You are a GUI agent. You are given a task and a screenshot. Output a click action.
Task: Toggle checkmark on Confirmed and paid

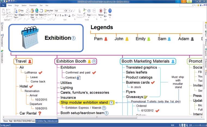pyautogui.click(x=94, y=73)
